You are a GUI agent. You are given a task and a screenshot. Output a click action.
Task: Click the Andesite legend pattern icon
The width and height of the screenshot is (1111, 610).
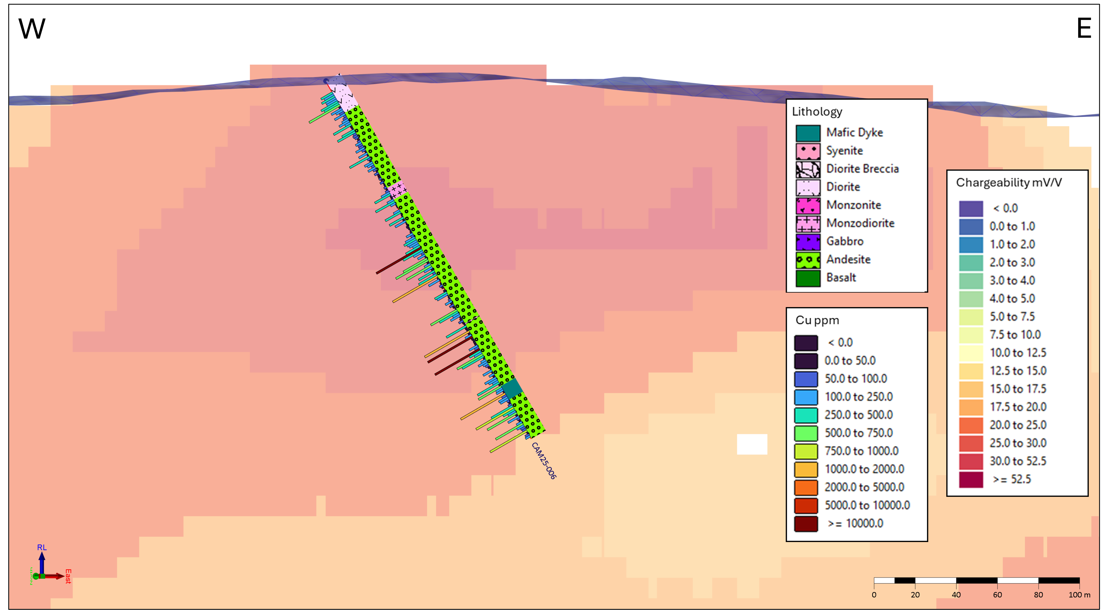pyautogui.click(x=808, y=260)
